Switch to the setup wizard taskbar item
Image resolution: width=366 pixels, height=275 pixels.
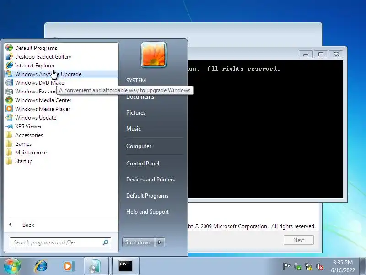coord(97,266)
